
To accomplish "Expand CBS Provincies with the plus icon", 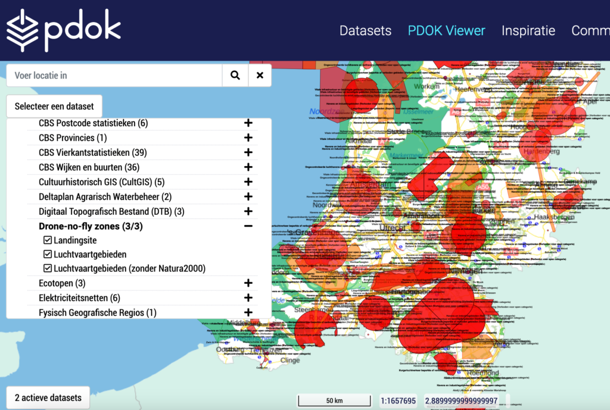I will click(248, 138).
